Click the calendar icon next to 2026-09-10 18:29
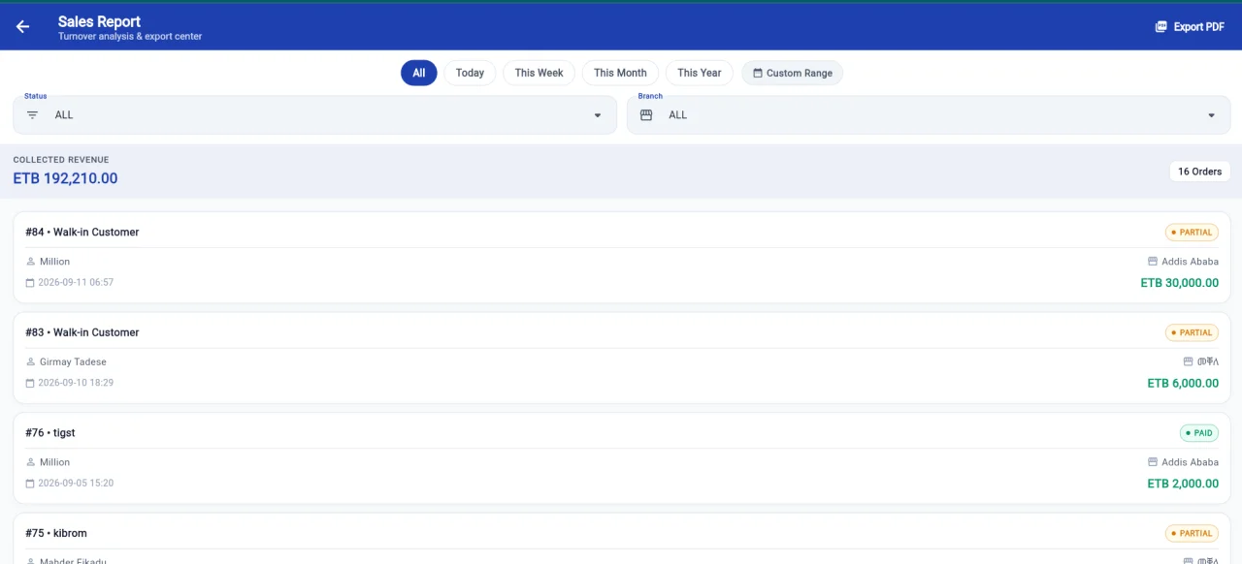 tap(30, 383)
